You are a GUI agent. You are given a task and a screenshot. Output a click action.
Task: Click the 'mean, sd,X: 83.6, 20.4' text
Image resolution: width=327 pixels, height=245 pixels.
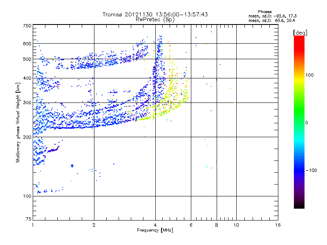pos(272,20)
